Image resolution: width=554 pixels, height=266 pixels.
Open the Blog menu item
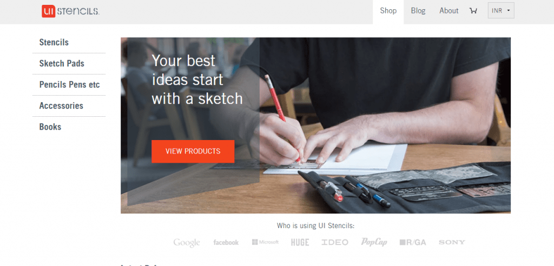418,11
